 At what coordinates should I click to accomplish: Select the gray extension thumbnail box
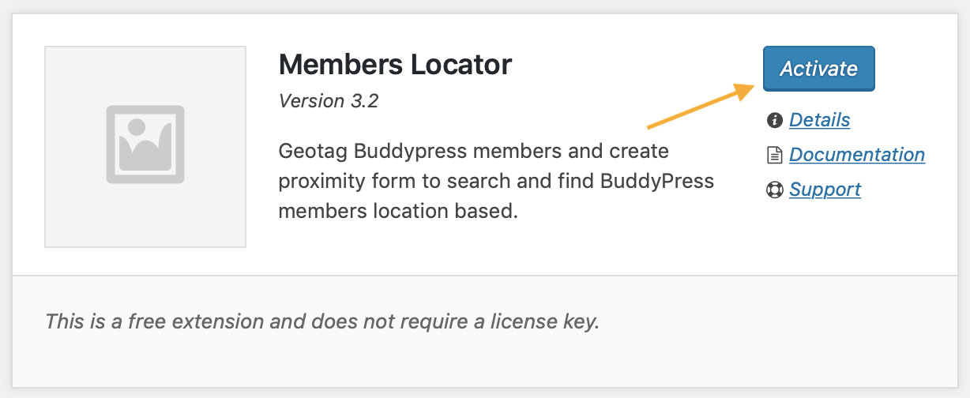[x=145, y=147]
